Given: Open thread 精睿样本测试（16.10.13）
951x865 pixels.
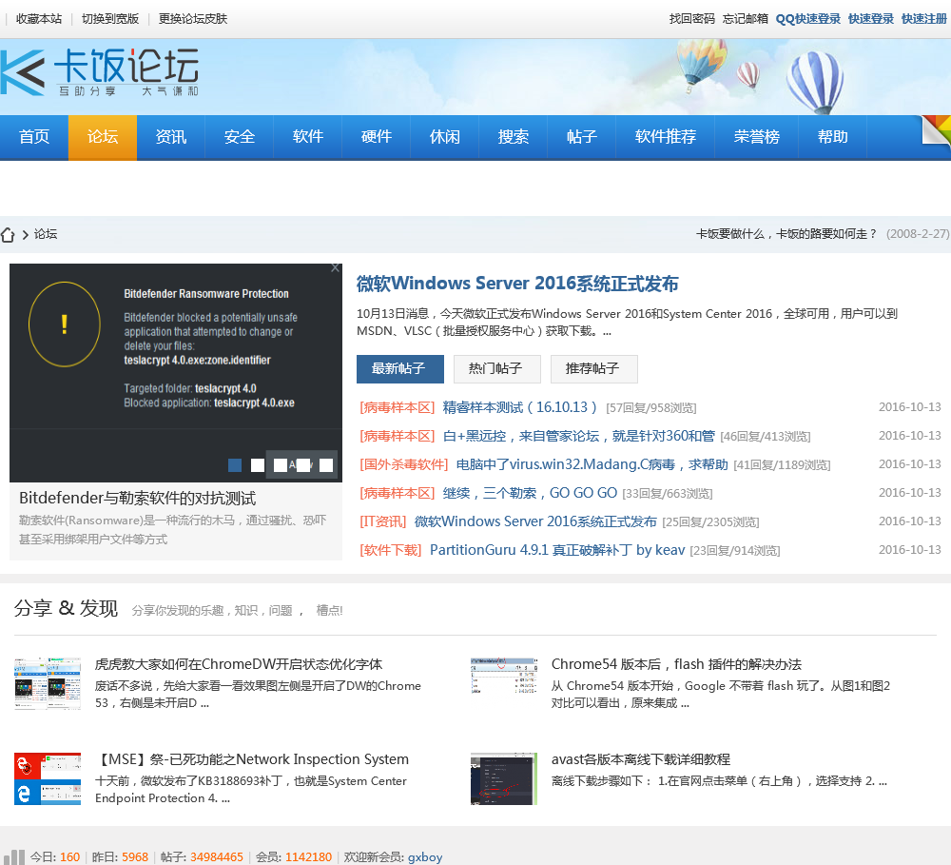Looking at the screenshot, I should click(x=520, y=407).
